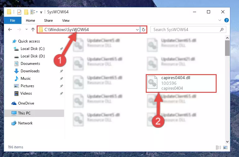Click the vertical scrollbar thumb
The width and height of the screenshot is (239, 157).
click(227, 48)
